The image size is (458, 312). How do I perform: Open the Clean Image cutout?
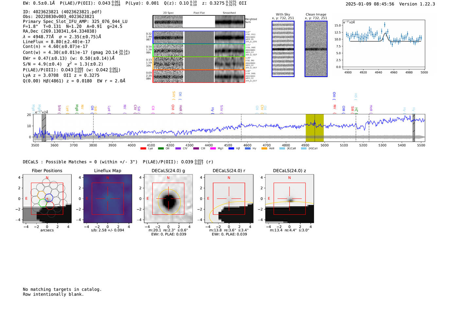tap(316, 49)
